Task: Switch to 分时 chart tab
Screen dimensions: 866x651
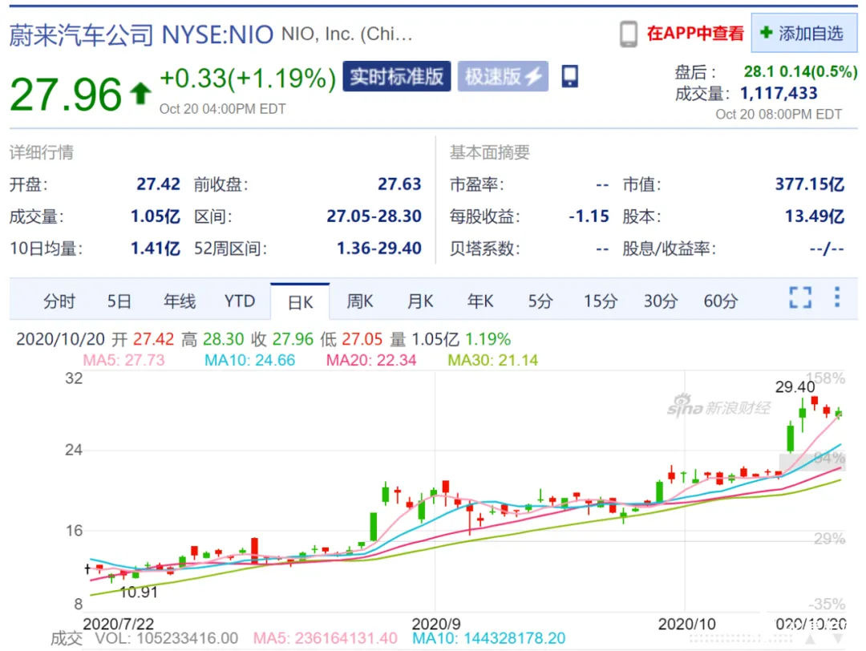Action: pyautogui.click(x=59, y=301)
